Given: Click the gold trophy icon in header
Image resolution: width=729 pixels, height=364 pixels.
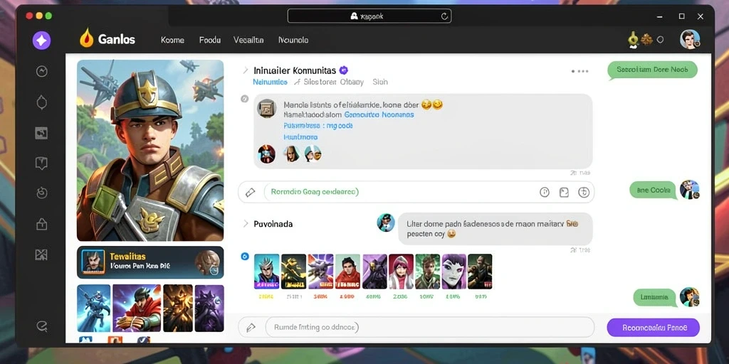Looking at the screenshot, I should [633, 40].
